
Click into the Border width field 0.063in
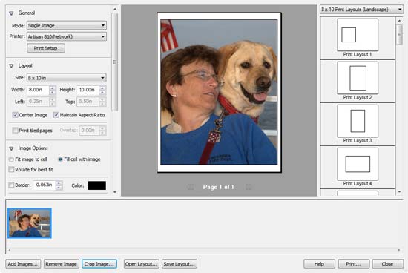(45, 185)
